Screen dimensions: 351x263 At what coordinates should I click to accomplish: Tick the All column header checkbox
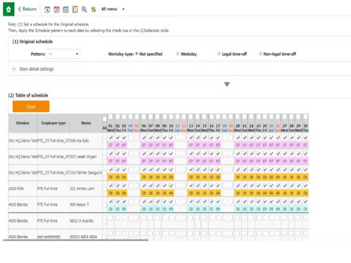tap(104, 118)
